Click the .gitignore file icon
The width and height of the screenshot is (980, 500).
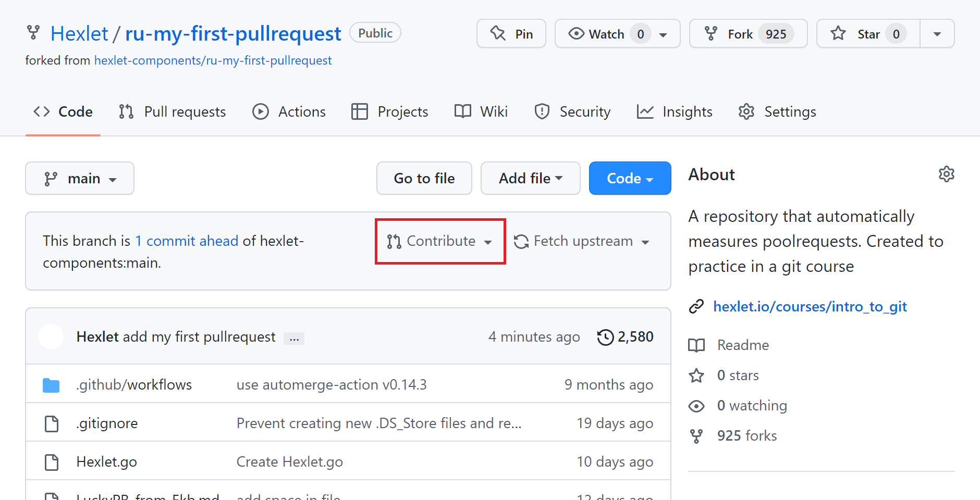pyautogui.click(x=51, y=423)
